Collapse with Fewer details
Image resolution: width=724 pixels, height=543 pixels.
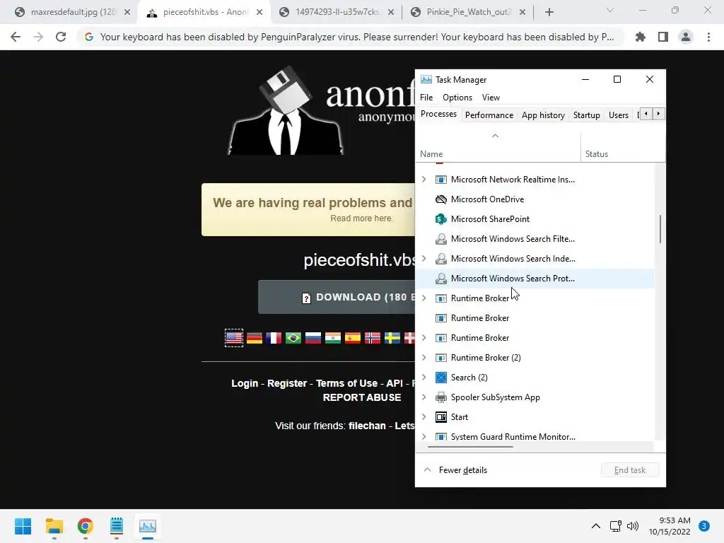(x=456, y=470)
